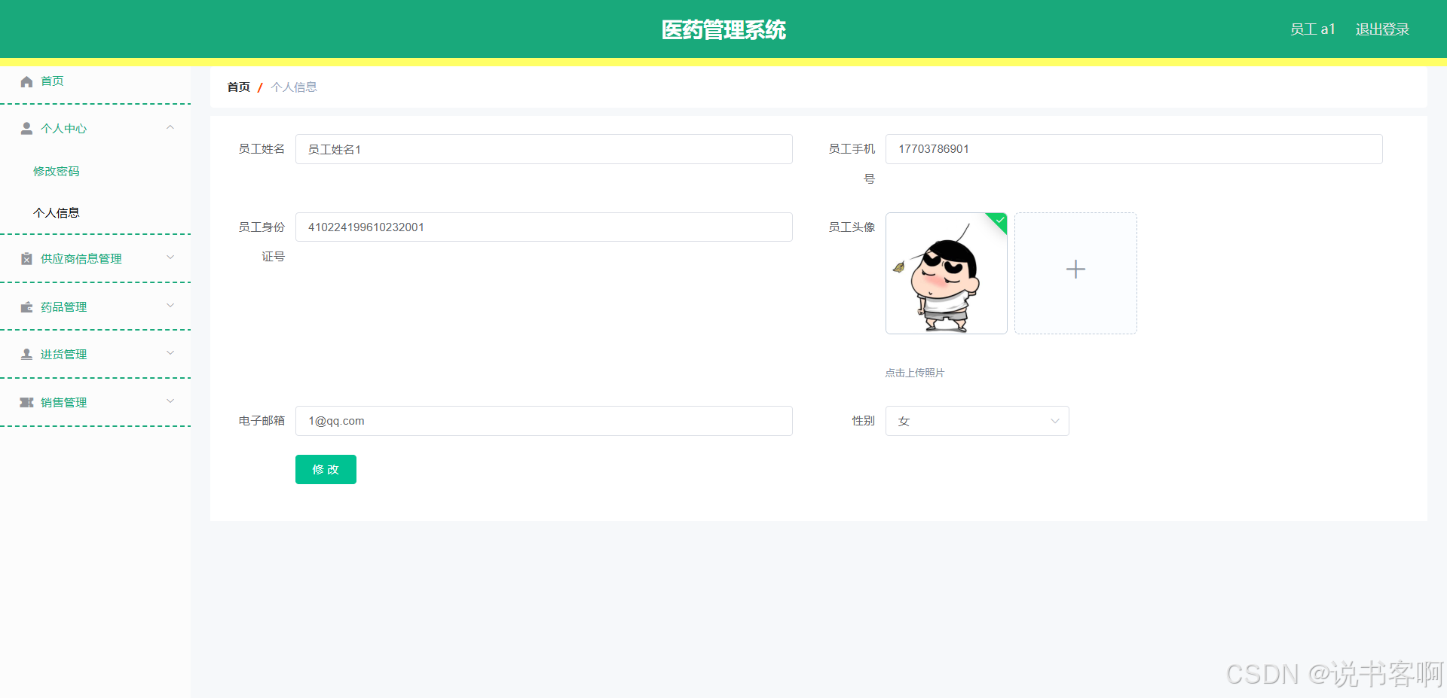This screenshot has width=1447, height=698.
Task: Click the employee avatar image
Action: (x=946, y=273)
